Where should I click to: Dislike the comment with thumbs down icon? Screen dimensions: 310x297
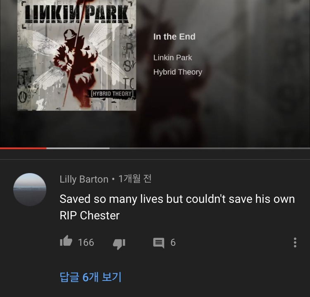[119, 244]
